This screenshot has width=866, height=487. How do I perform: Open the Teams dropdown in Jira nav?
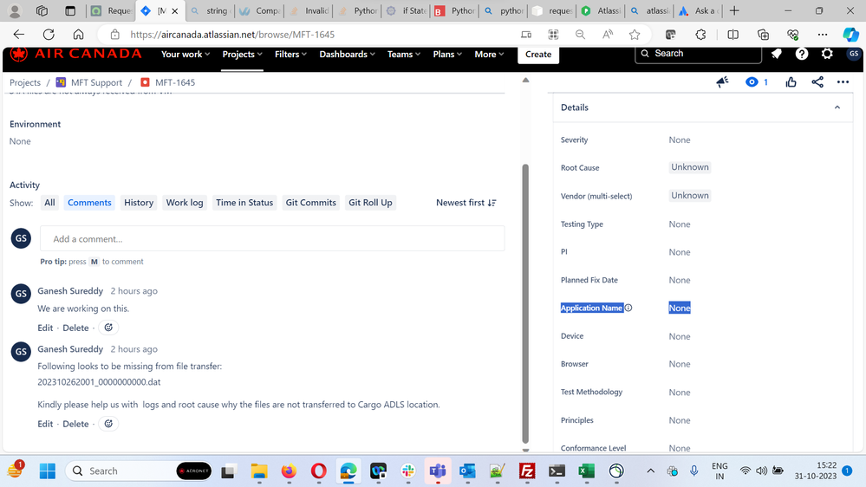404,54
